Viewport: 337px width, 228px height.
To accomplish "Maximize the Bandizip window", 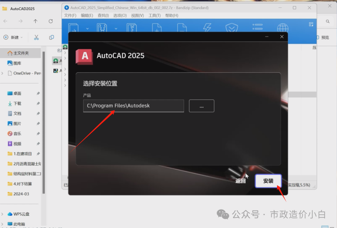I will point(295,8).
